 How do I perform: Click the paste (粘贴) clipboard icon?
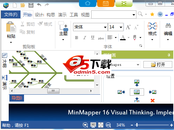(x=11, y=27)
